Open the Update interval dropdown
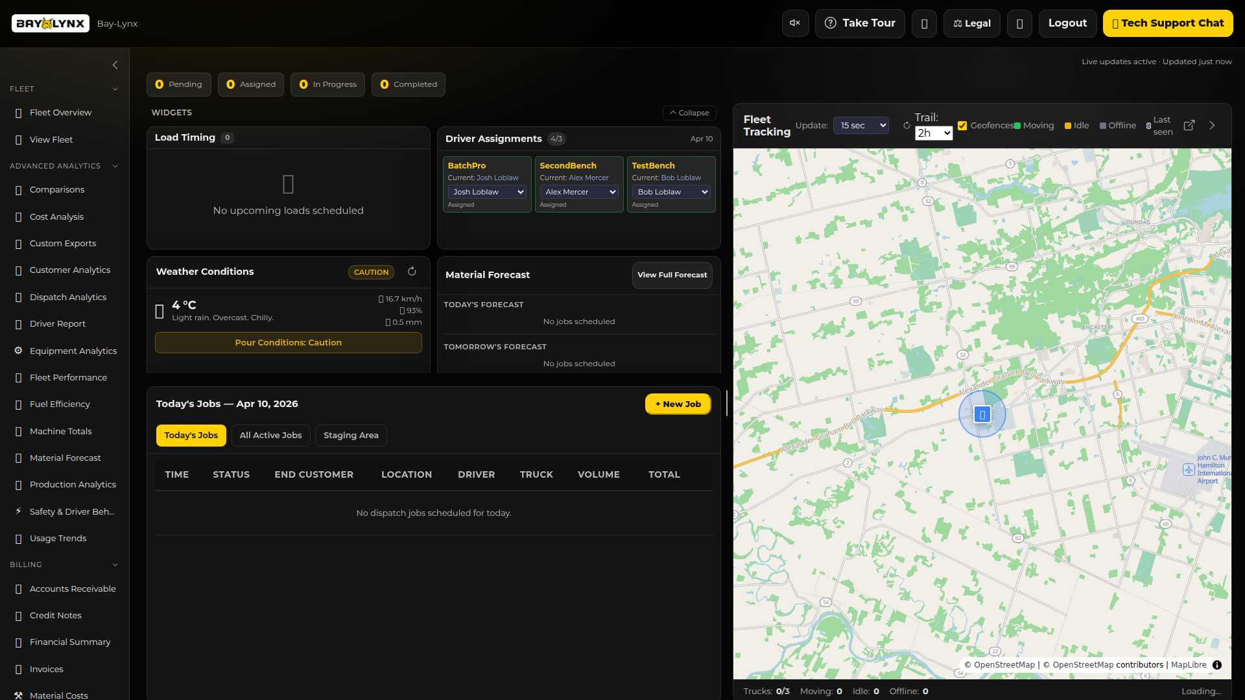Image resolution: width=1245 pixels, height=700 pixels. point(860,125)
